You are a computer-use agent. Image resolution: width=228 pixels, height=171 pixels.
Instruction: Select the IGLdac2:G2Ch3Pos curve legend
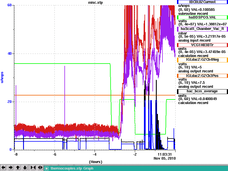tap(202, 76)
